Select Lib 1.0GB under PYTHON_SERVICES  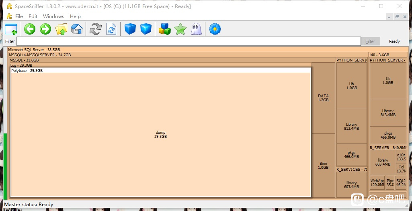(352, 86)
